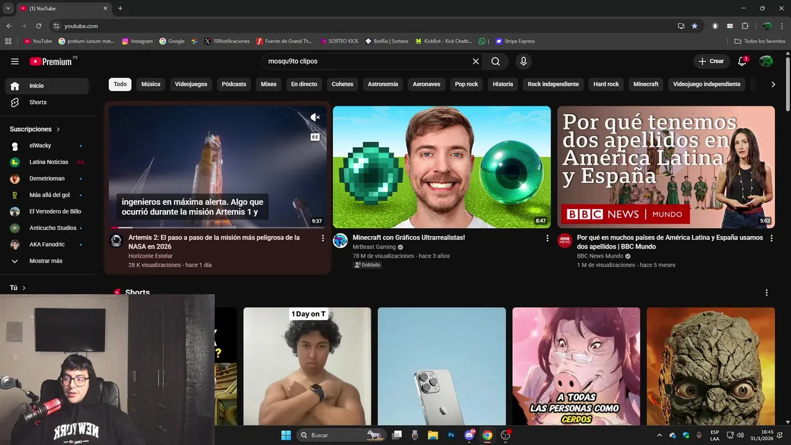Clear the search box text
This screenshot has height=445, width=791.
[476, 61]
